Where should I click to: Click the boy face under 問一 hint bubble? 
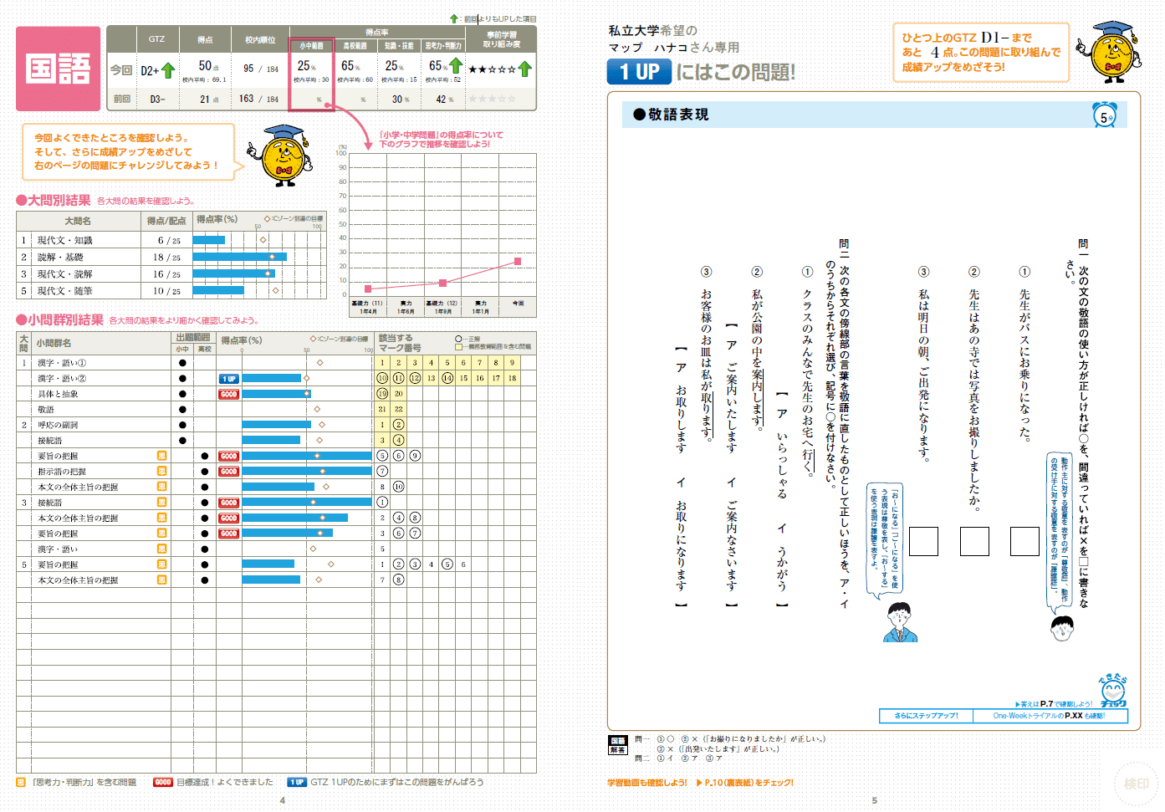point(1062,628)
